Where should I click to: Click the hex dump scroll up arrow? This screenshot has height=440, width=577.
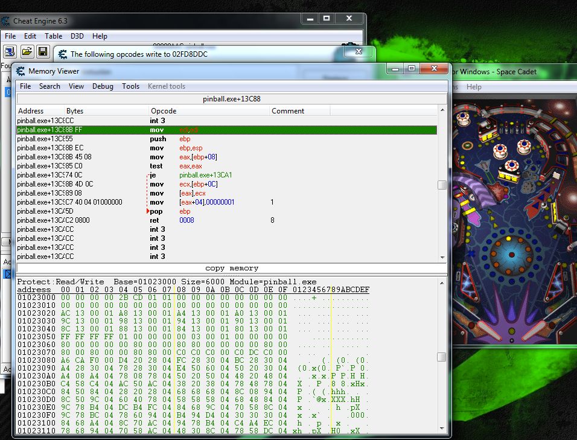pyautogui.click(x=442, y=283)
